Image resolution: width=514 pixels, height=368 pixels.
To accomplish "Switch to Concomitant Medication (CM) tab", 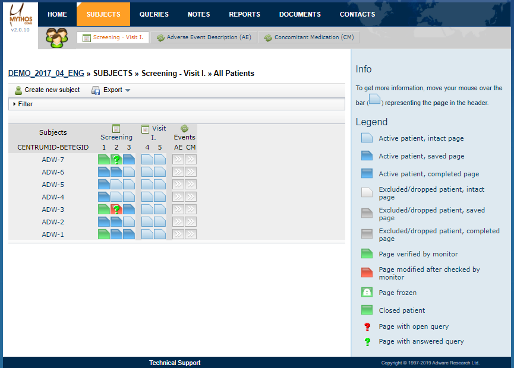I will click(x=309, y=37).
